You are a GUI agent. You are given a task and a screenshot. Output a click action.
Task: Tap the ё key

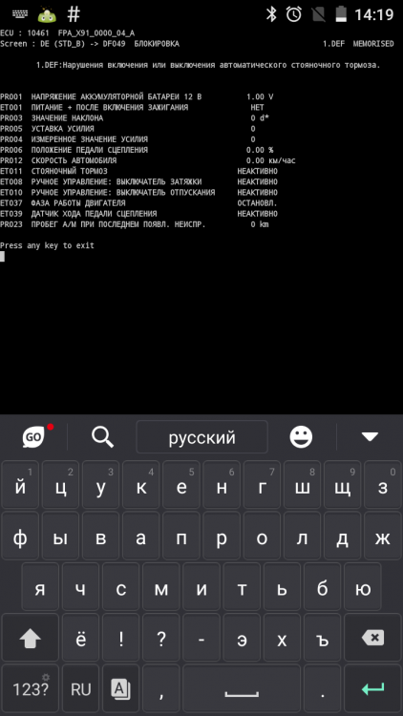tap(80, 640)
